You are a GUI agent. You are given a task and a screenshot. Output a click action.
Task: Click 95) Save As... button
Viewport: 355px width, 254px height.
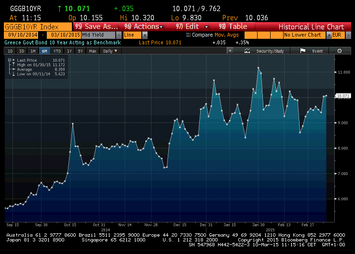click(x=96, y=27)
